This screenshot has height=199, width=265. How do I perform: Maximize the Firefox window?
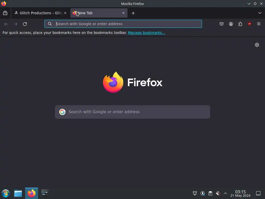click(x=255, y=4)
